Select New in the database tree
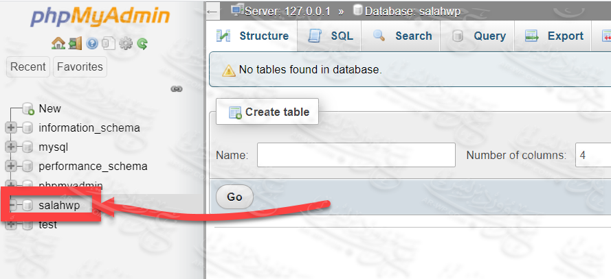The image size is (611, 279). point(49,108)
